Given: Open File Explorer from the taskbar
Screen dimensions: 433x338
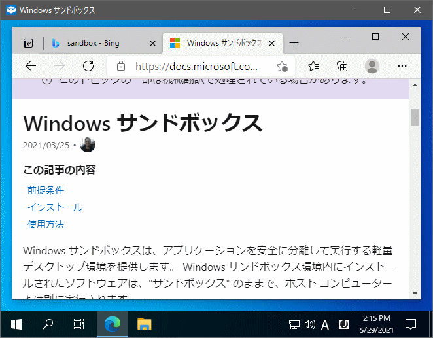Looking at the screenshot, I should [144, 324].
